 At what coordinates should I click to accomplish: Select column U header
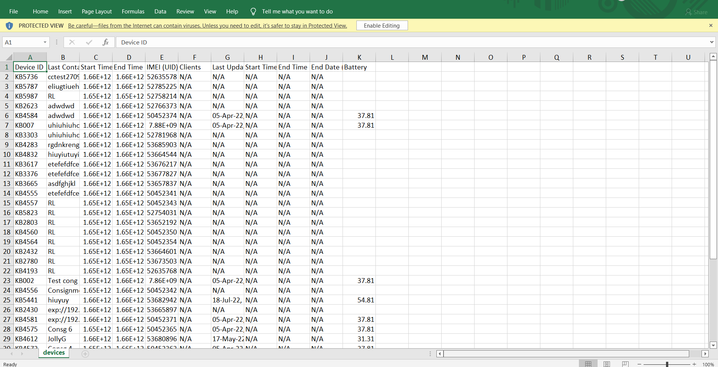688,57
